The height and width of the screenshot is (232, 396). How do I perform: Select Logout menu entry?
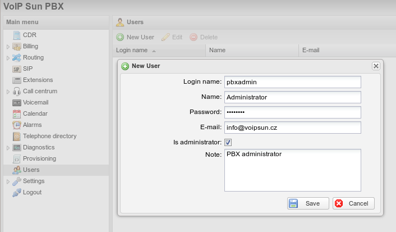click(x=32, y=192)
